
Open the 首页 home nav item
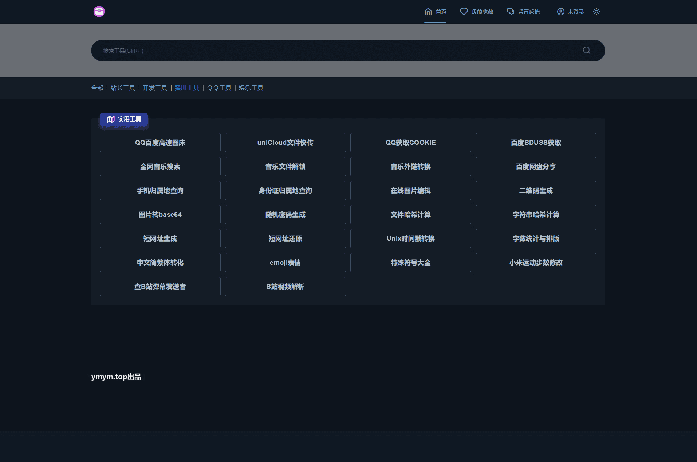pos(435,12)
